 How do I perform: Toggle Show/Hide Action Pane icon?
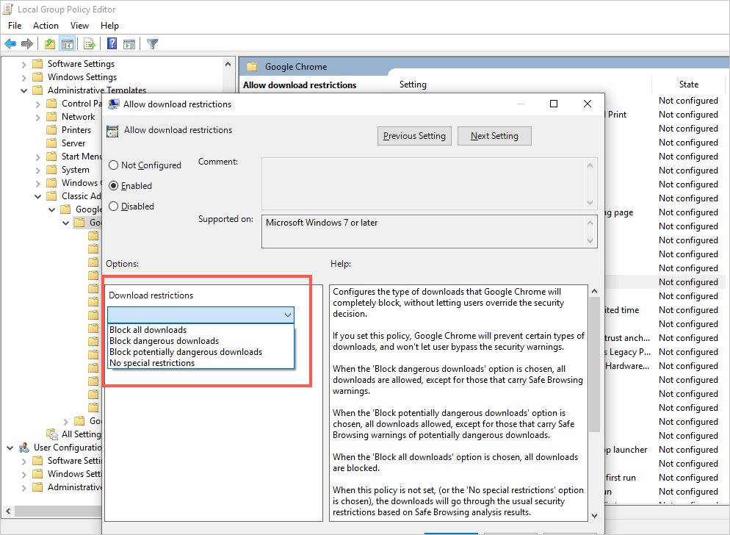129,44
